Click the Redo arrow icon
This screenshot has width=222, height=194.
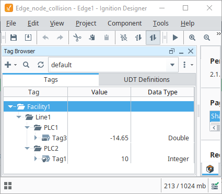[60, 38]
